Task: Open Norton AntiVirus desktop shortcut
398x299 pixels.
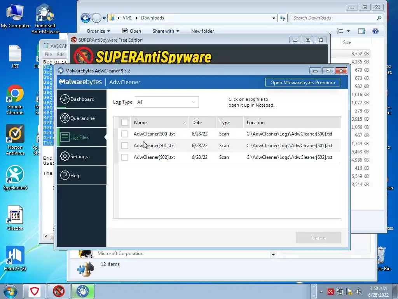Action: click(15, 140)
